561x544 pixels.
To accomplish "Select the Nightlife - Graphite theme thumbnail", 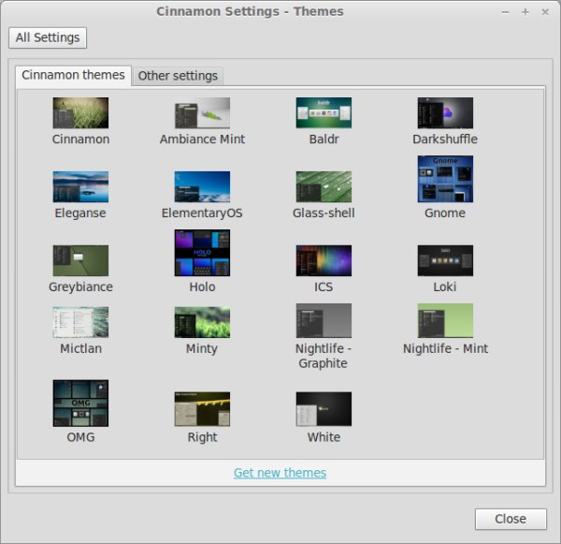I will [324, 320].
